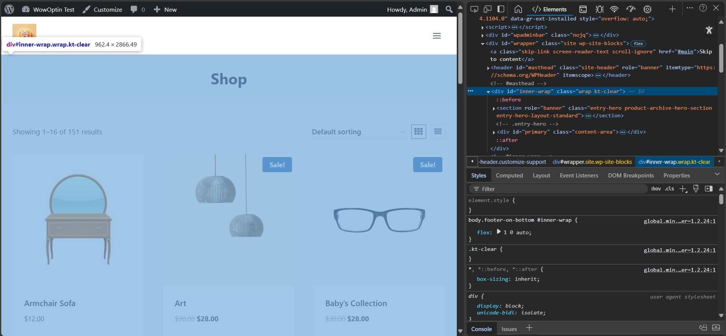Open the DevTools Welcome home icon
The height and width of the screenshot is (336, 726).
[518, 9]
